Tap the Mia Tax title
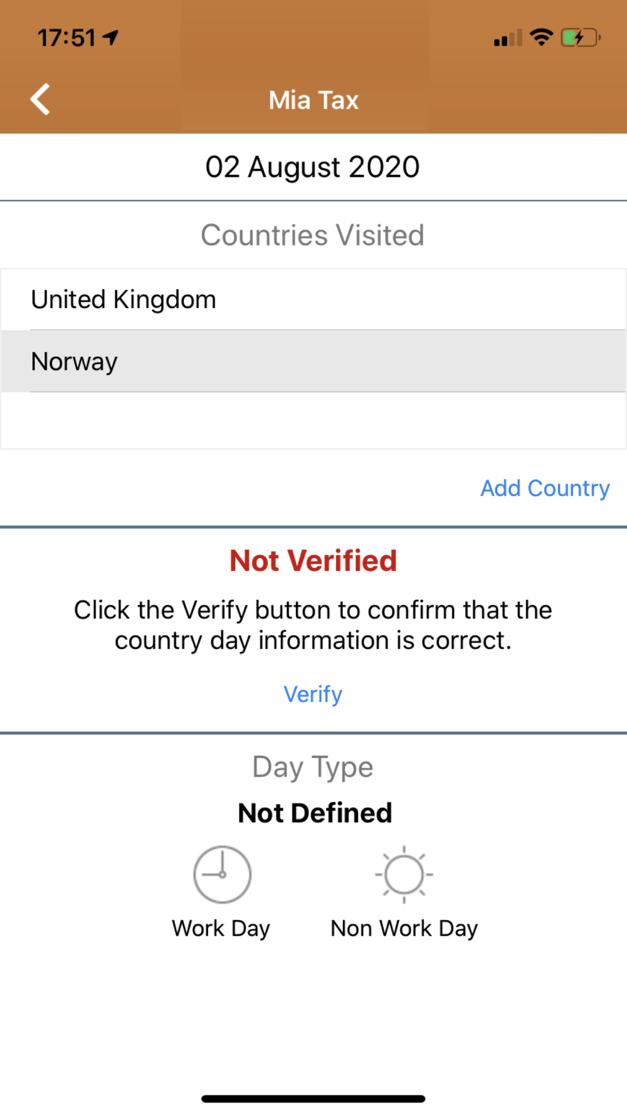 313,100
